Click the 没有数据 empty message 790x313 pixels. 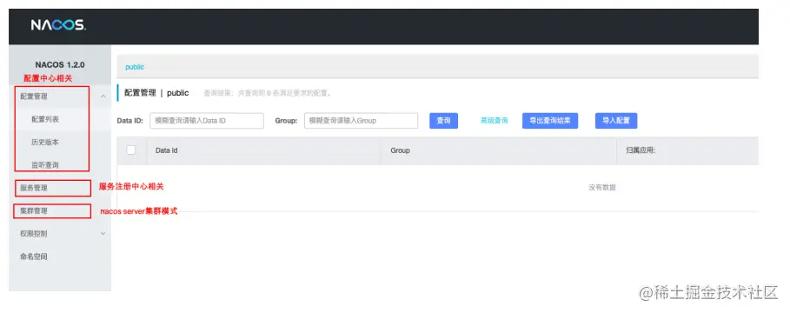click(602, 188)
